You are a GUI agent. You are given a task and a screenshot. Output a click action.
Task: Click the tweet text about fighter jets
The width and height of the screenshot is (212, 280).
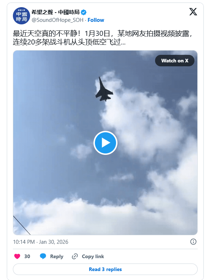tap(103, 38)
